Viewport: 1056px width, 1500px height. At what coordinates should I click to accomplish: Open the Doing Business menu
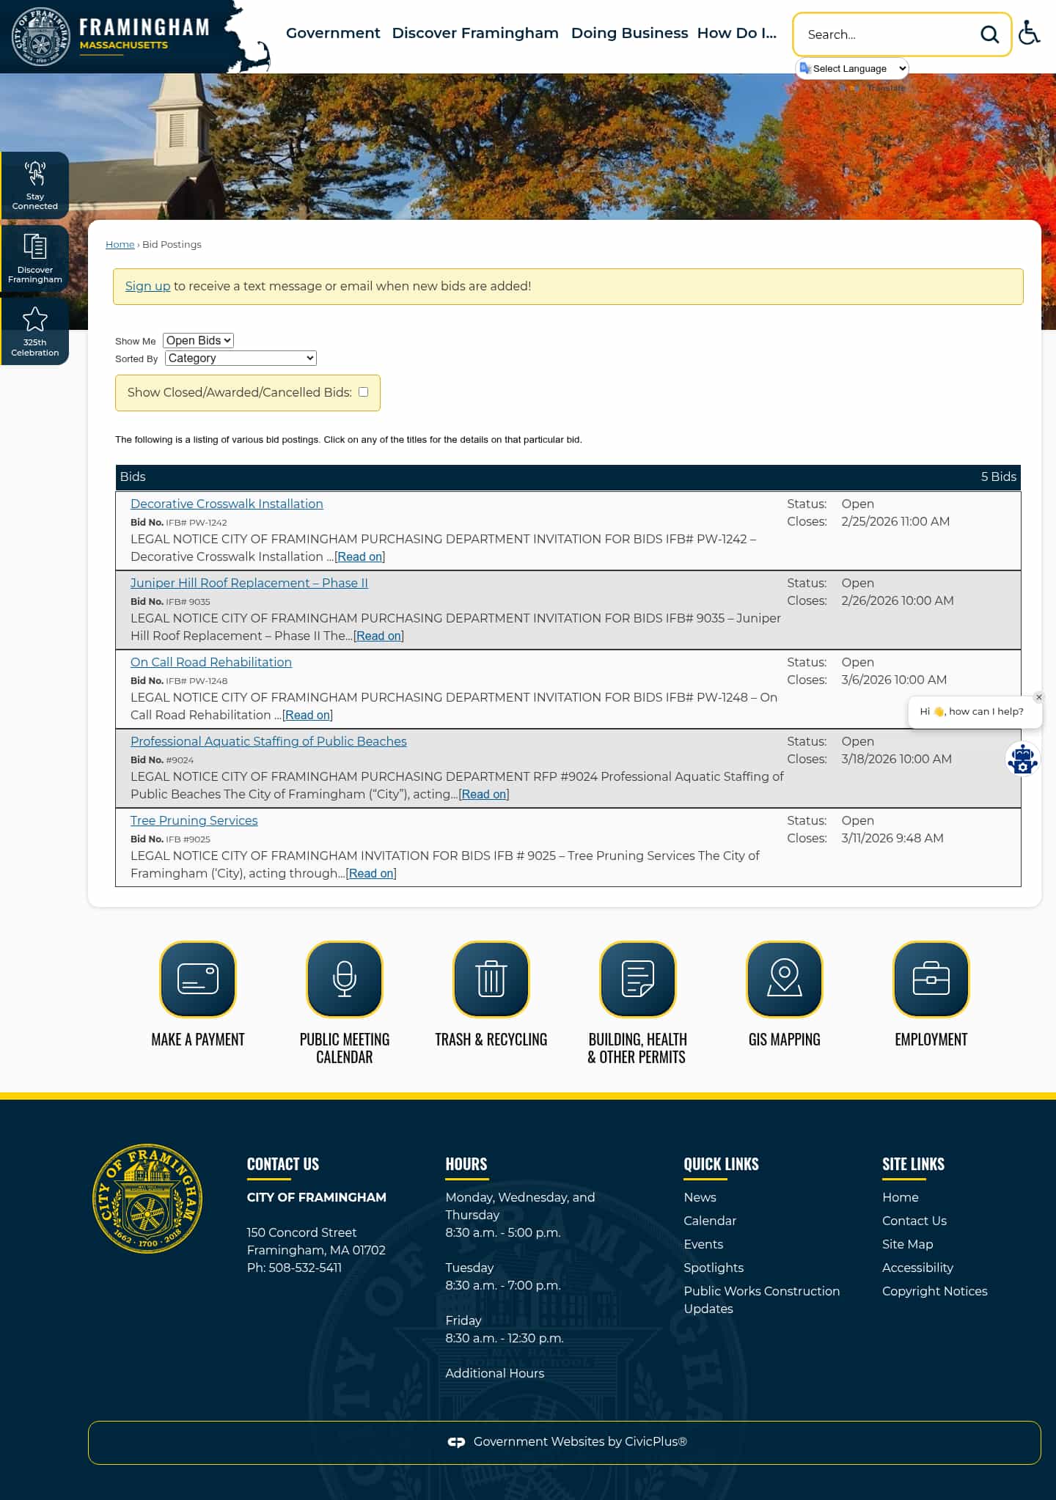[x=629, y=33]
